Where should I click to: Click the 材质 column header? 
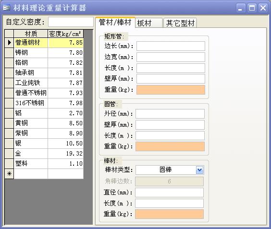31,34
